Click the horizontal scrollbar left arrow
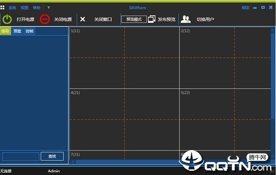This screenshot has width=276, height=175. click(73, 162)
